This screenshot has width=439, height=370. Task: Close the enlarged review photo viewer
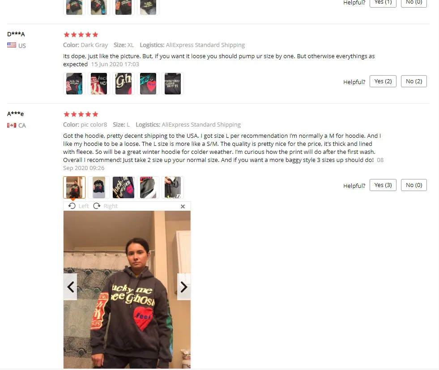tap(183, 206)
